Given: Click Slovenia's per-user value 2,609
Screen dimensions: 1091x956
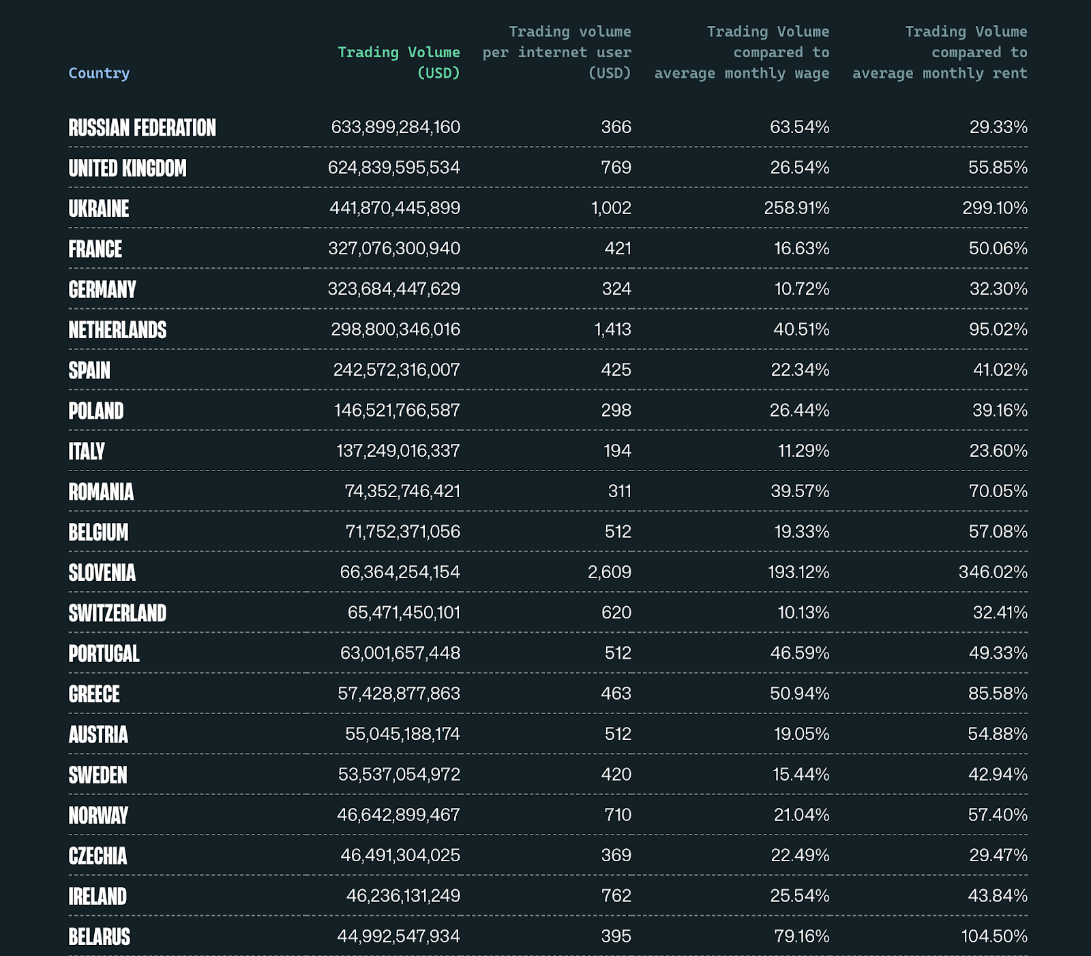Looking at the screenshot, I should (x=610, y=572).
